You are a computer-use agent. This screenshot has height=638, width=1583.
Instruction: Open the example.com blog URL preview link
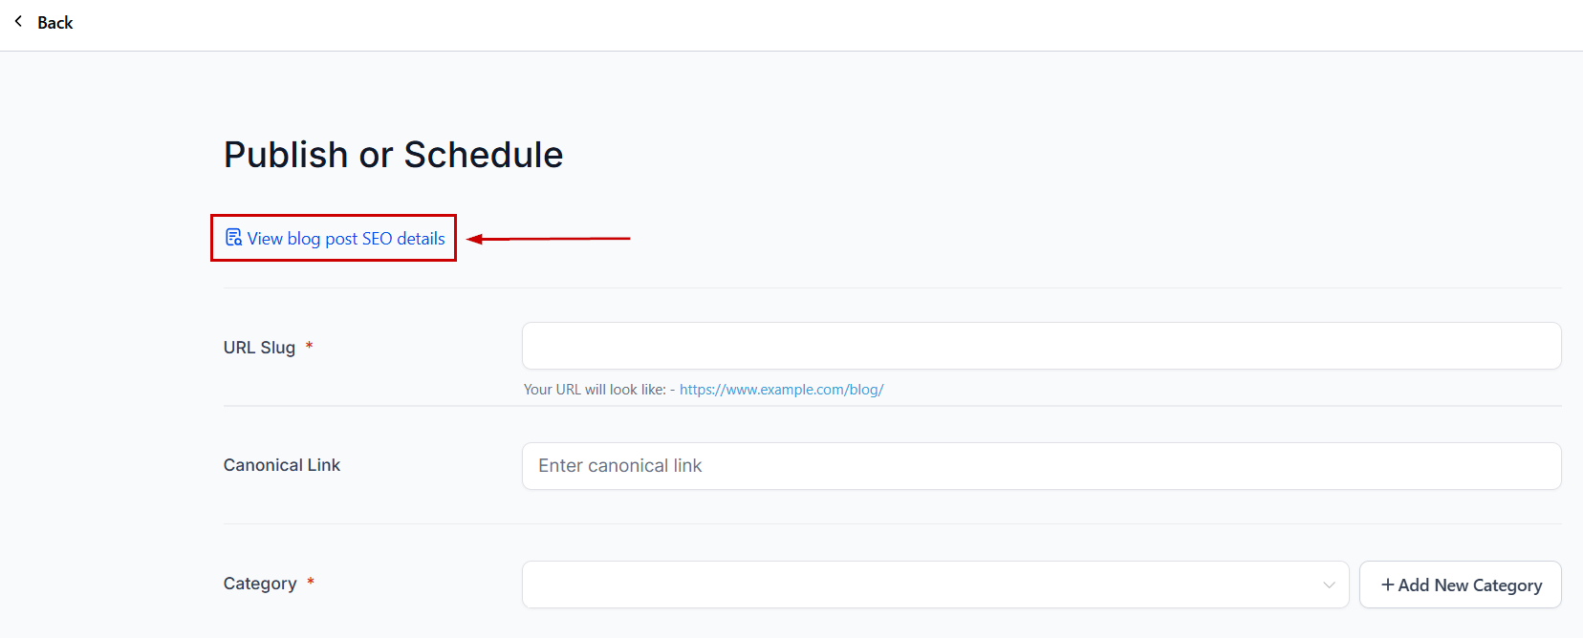point(781,390)
